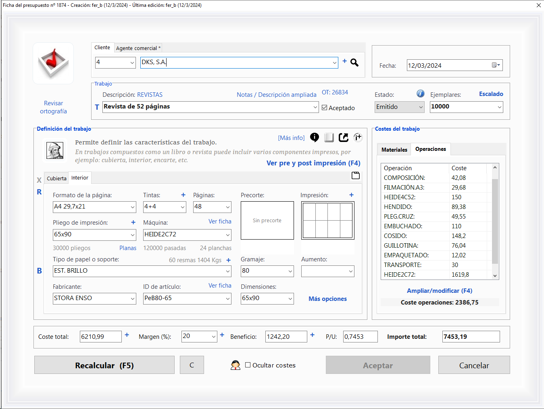
Task: Click the Ampliar/modificar (F4) link
Action: click(x=440, y=291)
